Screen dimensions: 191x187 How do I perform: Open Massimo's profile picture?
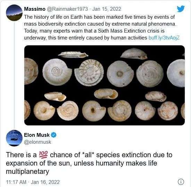14,13
